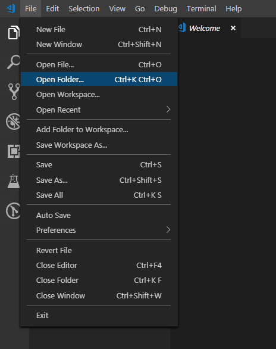Click Save As... menu entry
The width and height of the screenshot is (276, 349).
click(99, 180)
